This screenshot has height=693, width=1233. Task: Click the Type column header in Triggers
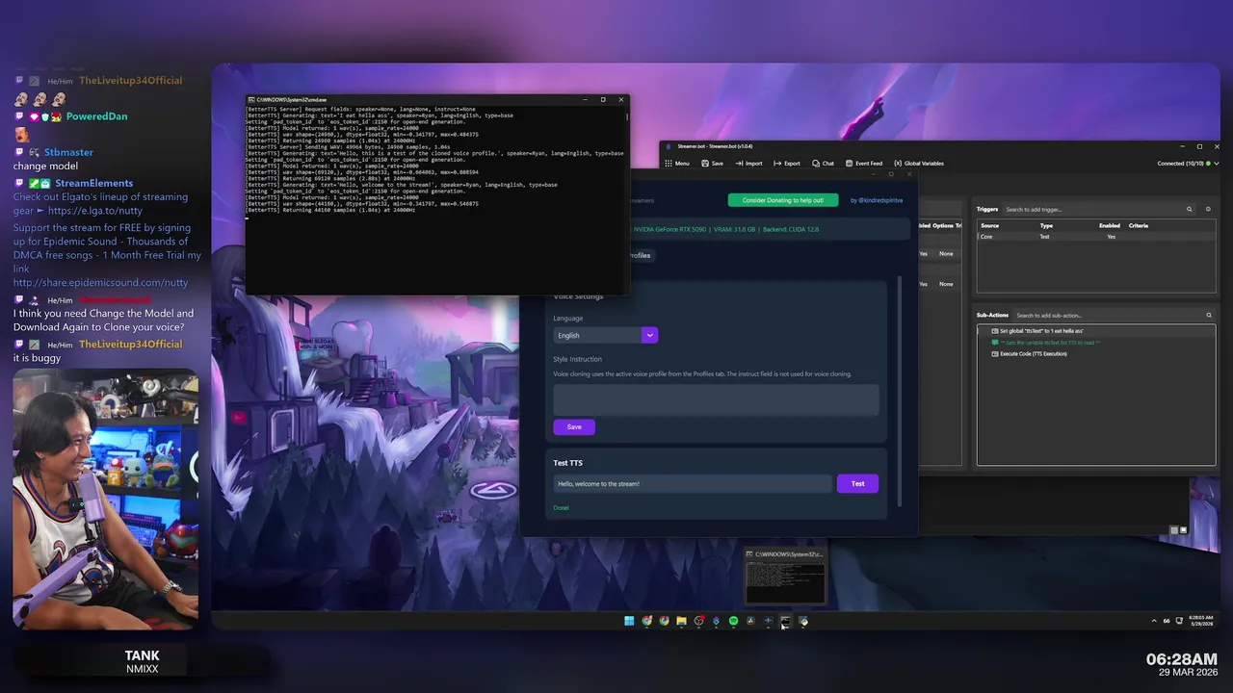[1045, 225]
